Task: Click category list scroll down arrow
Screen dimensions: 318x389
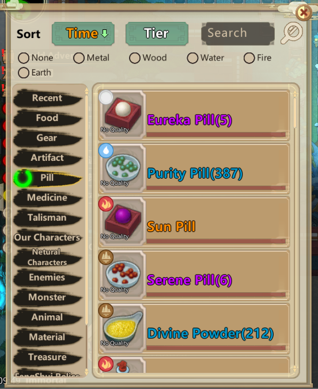Action: point(86,372)
